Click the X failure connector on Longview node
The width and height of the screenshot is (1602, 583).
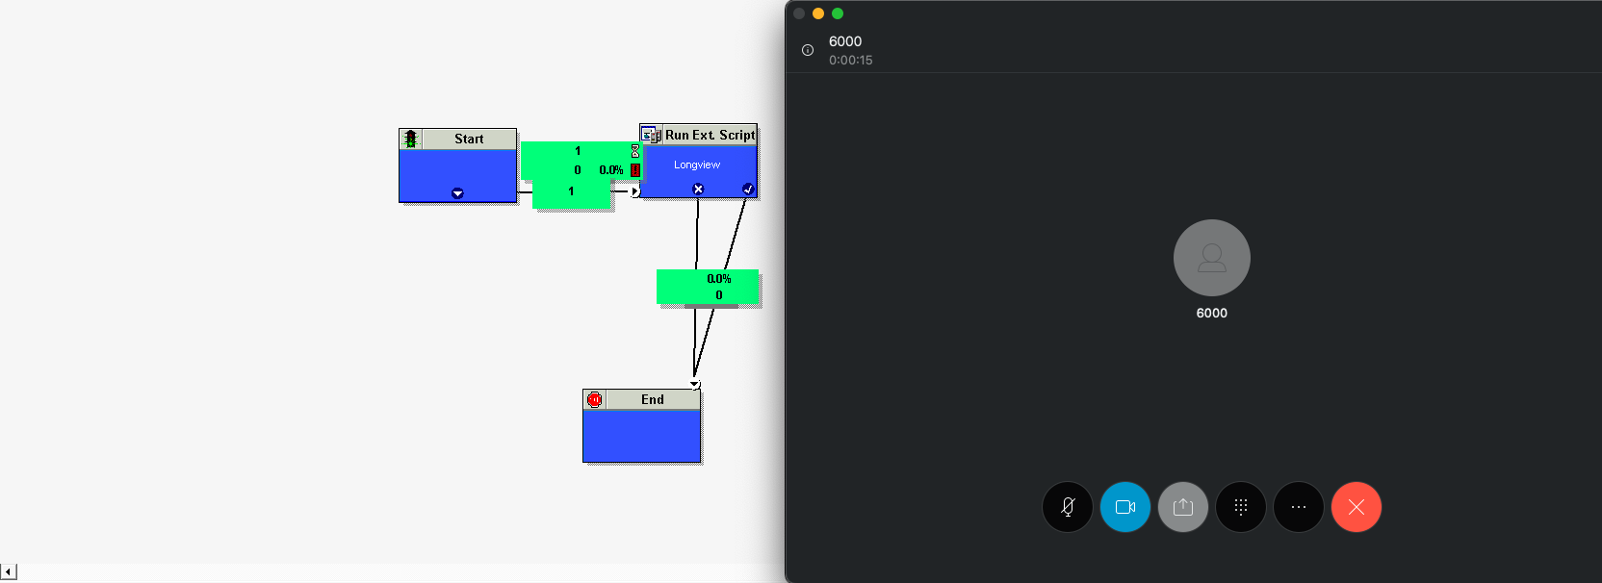pyautogui.click(x=698, y=189)
